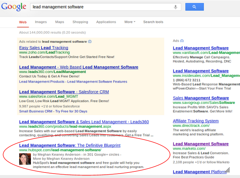Click 'Small Business CRM - Try Free' sitelink
Viewport: 240px width, 178px height.
[x=53, y=111]
